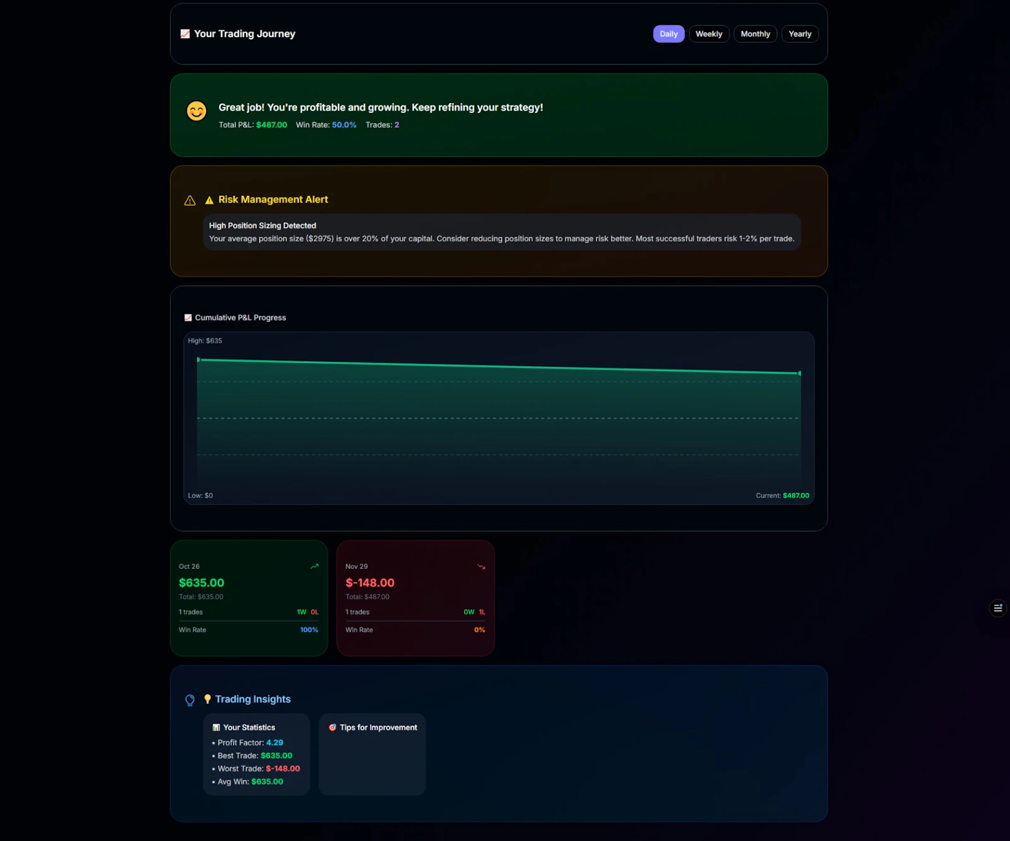Click the Win Rate value 50.0%
Viewport: 1010px width, 841px height.
click(x=344, y=125)
